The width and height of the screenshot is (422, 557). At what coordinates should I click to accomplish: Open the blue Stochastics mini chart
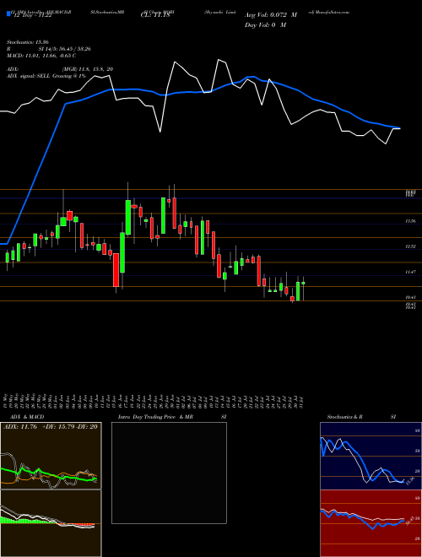click(371, 456)
